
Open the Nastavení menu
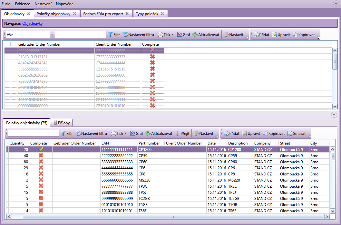pos(43,4)
